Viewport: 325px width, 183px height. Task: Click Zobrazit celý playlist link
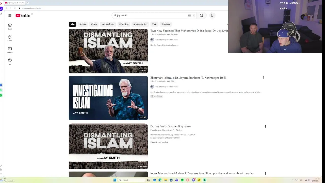[159, 142]
